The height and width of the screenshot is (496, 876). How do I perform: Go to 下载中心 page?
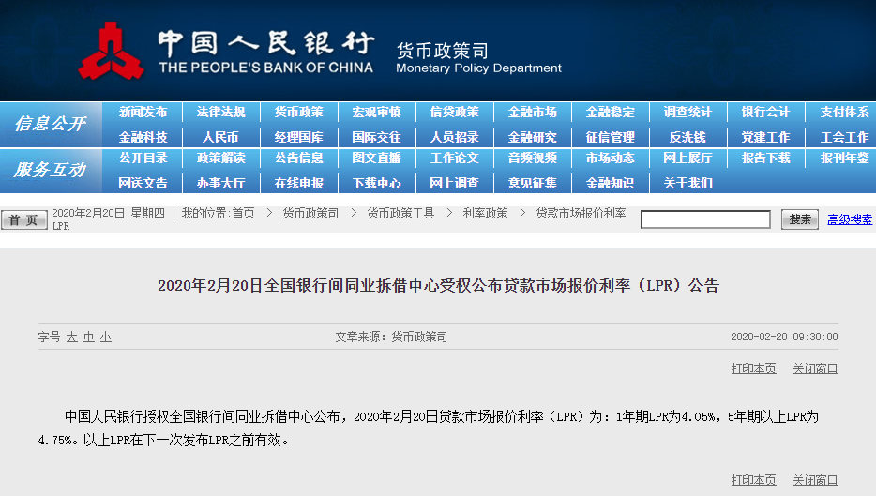[376, 183]
